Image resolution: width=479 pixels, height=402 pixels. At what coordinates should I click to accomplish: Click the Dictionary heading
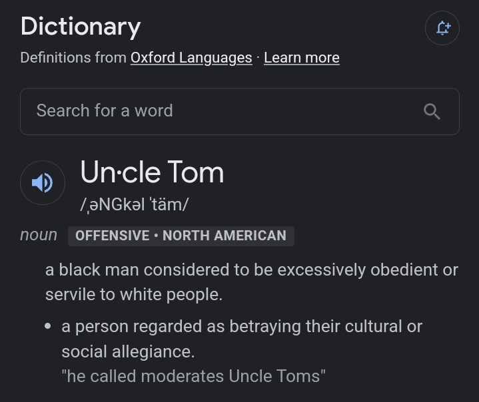(81, 27)
